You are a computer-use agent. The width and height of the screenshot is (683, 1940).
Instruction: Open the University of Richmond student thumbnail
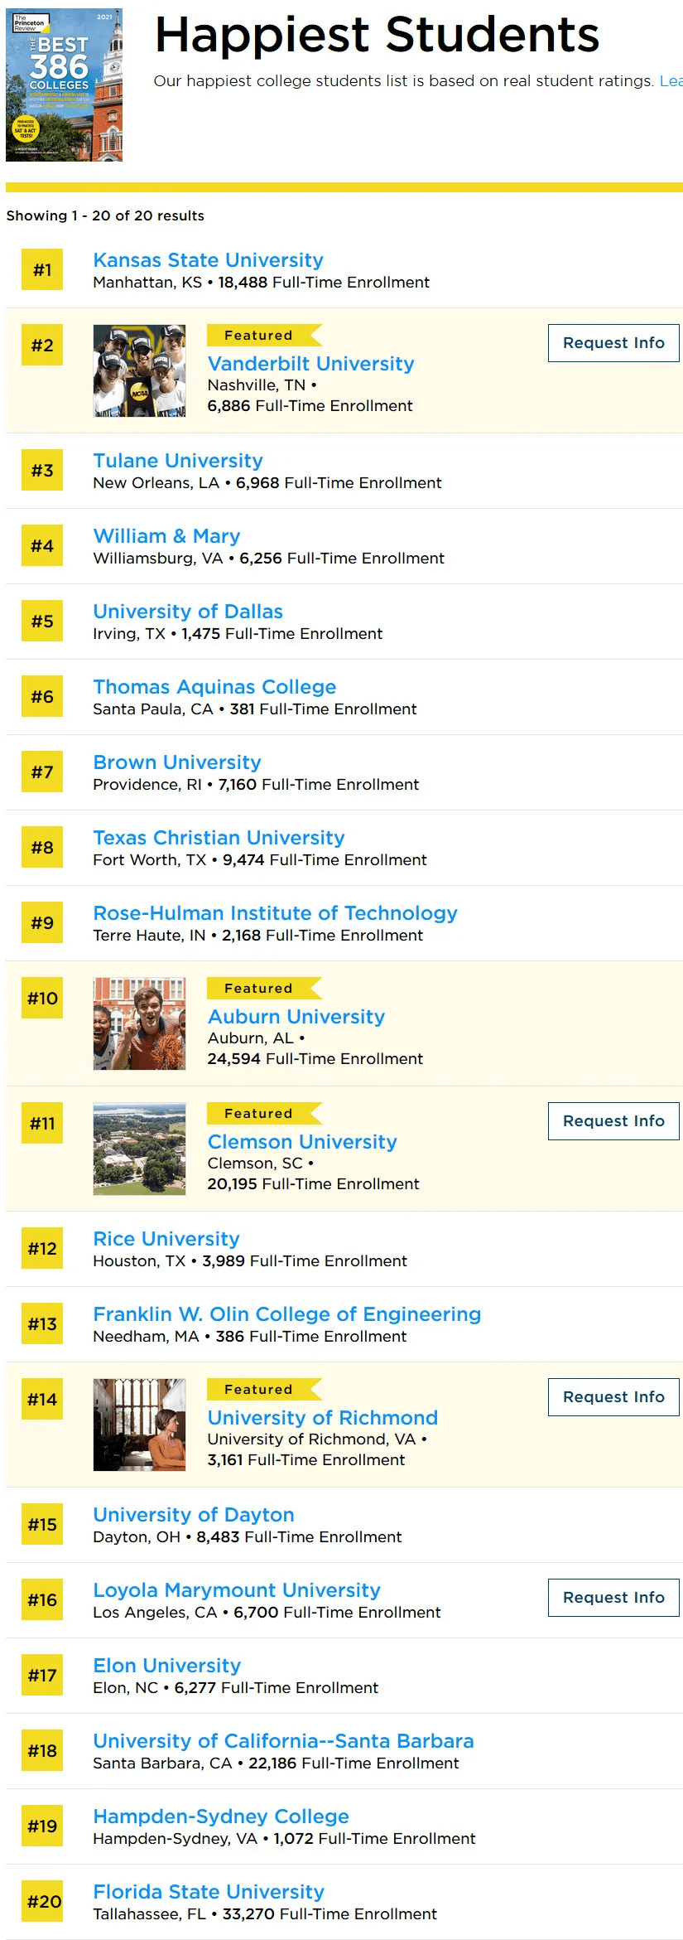click(139, 1425)
